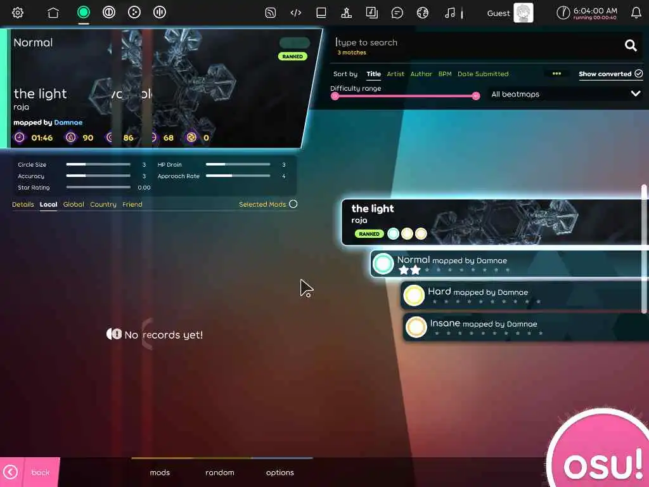649x487 pixels.
Task: Go to the home screen icon
Action: (x=53, y=13)
